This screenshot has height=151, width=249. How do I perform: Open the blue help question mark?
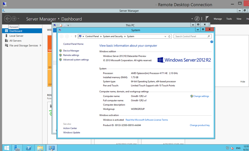(212, 42)
